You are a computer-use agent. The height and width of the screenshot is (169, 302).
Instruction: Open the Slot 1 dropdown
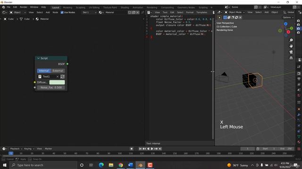pyautogui.click(x=89, y=13)
